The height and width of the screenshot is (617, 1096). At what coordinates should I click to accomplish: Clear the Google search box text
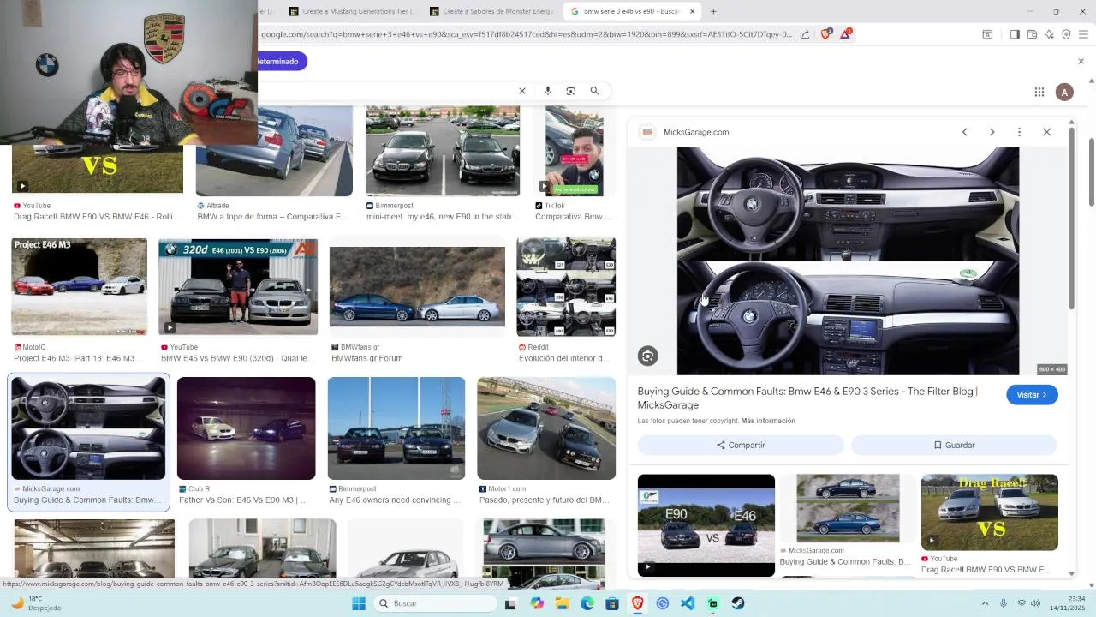pyautogui.click(x=521, y=91)
